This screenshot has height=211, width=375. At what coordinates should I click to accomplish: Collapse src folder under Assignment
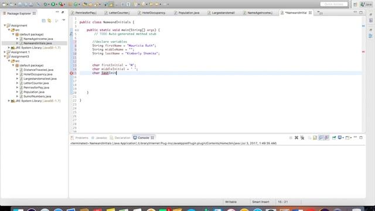coord(9,30)
